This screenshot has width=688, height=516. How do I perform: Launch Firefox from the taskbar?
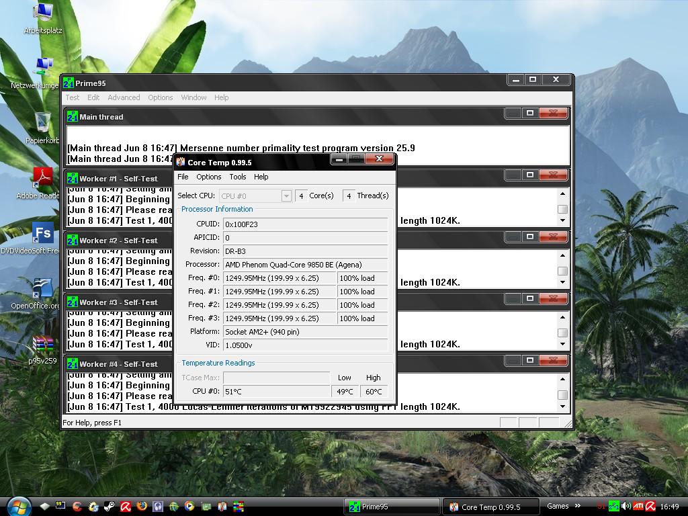pos(142,507)
